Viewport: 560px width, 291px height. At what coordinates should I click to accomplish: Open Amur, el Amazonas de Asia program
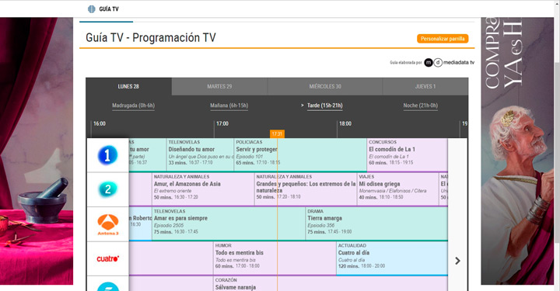pos(203,189)
